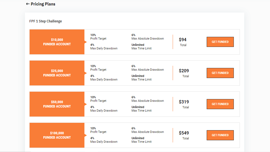Select the $100,000 Funded Account panel
The width and height of the screenshot is (270, 152).
(x=57, y=135)
